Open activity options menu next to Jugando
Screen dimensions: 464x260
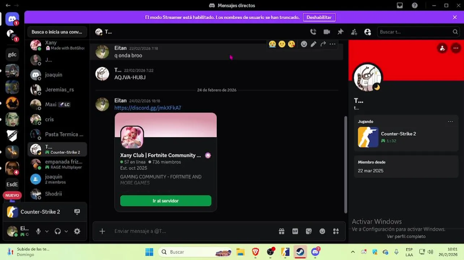(450, 121)
